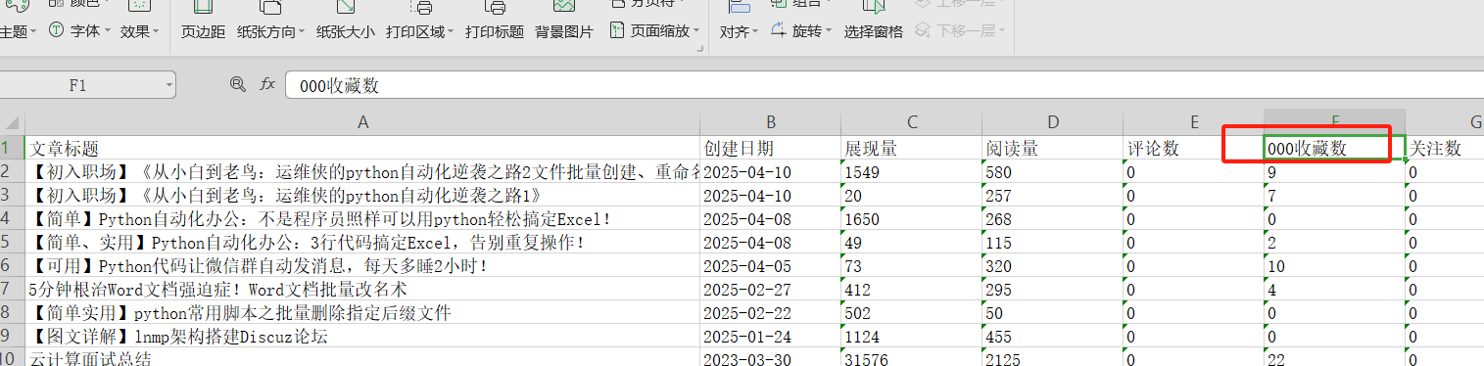The width and height of the screenshot is (1484, 366).
Task: Open the 对齐 align dropdown
Action: point(740,31)
